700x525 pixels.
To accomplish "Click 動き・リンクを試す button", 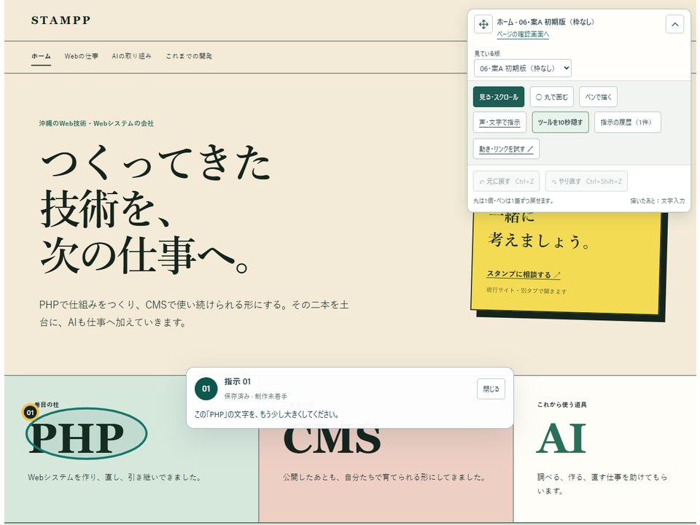I will point(506,149).
